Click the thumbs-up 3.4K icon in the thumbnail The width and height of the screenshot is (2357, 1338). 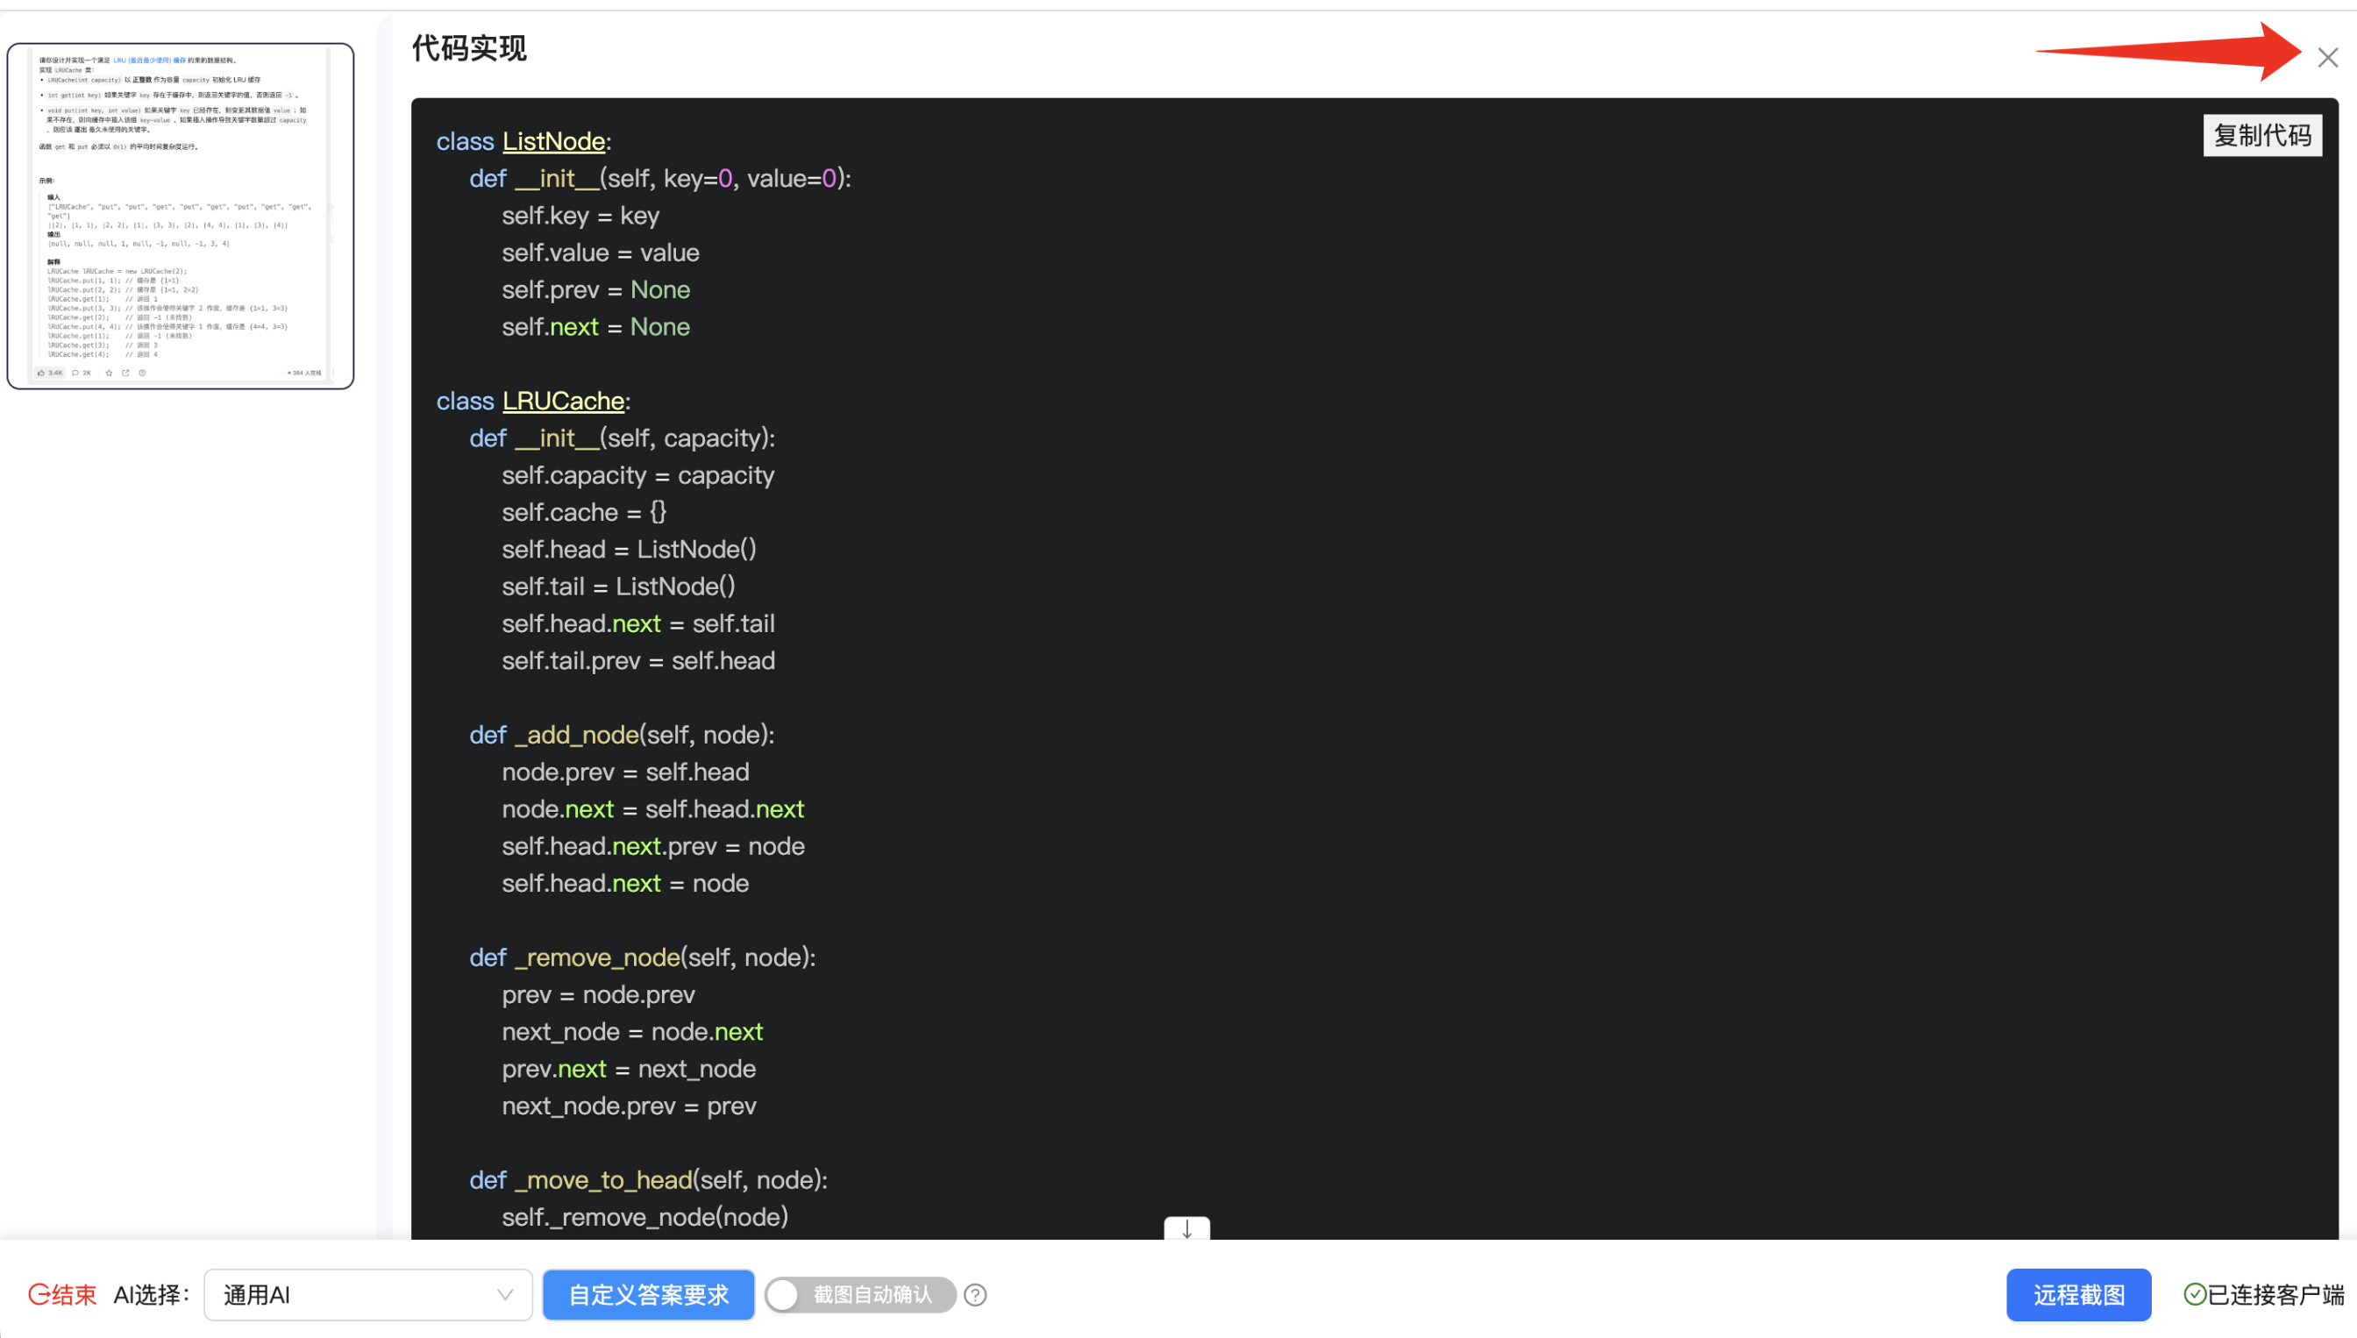click(42, 374)
